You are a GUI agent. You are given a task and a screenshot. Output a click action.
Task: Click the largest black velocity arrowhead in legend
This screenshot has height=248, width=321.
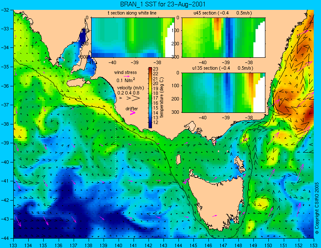pyautogui.click(x=136, y=98)
